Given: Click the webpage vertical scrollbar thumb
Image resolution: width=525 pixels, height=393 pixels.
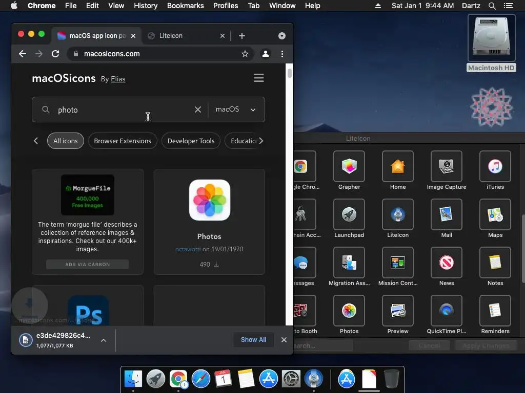Looking at the screenshot, I should pyautogui.click(x=290, y=72).
